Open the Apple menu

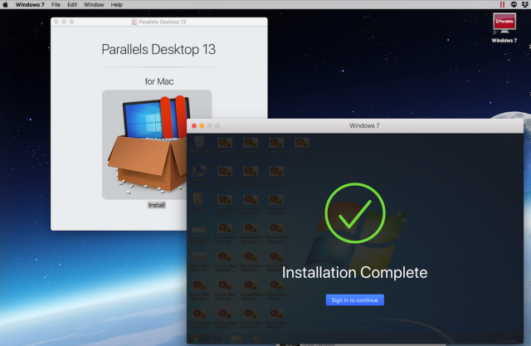point(5,4)
